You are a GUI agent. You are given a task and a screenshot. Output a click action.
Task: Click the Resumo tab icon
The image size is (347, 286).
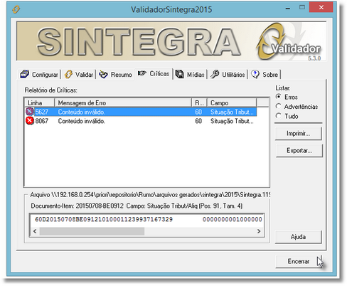click(103, 74)
